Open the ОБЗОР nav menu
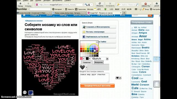The width and height of the screenshot is (177, 99). [50, 15]
